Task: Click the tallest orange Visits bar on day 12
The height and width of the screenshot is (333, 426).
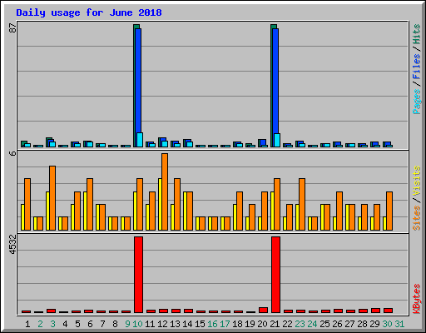Action: pos(165,191)
